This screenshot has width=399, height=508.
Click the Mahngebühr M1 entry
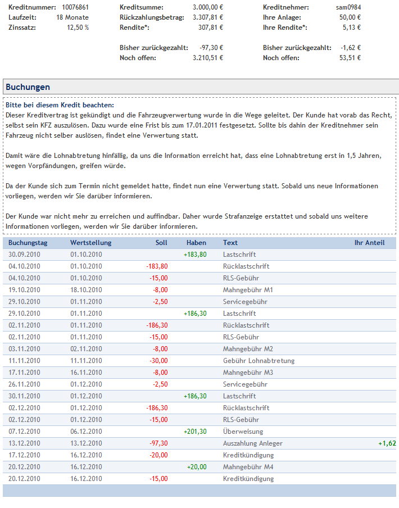point(248,289)
